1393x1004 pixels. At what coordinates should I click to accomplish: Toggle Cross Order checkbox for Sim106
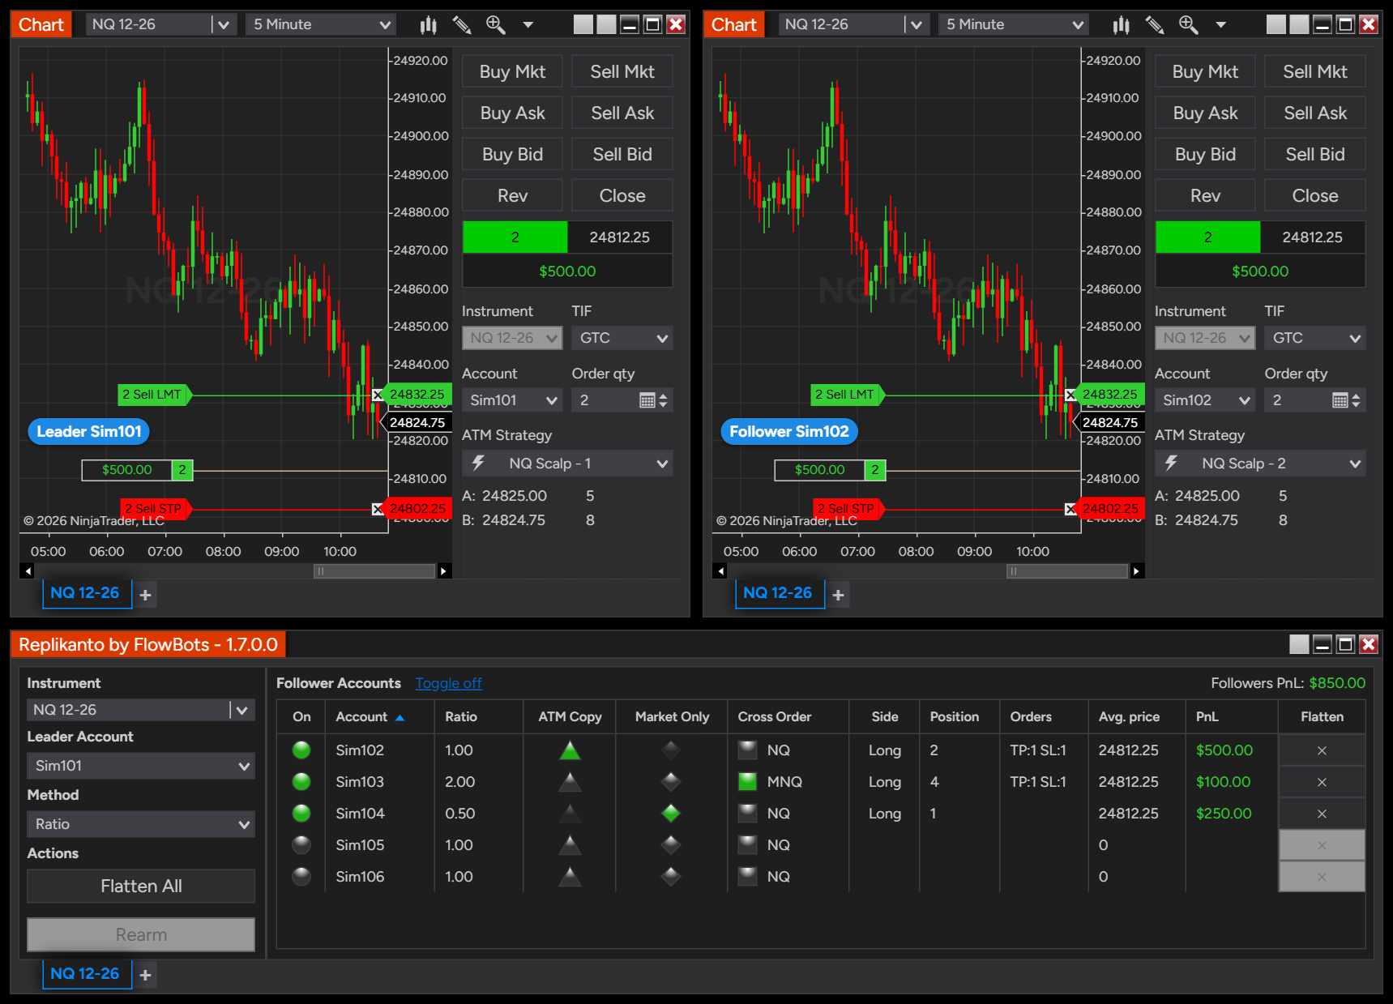tap(747, 877)
